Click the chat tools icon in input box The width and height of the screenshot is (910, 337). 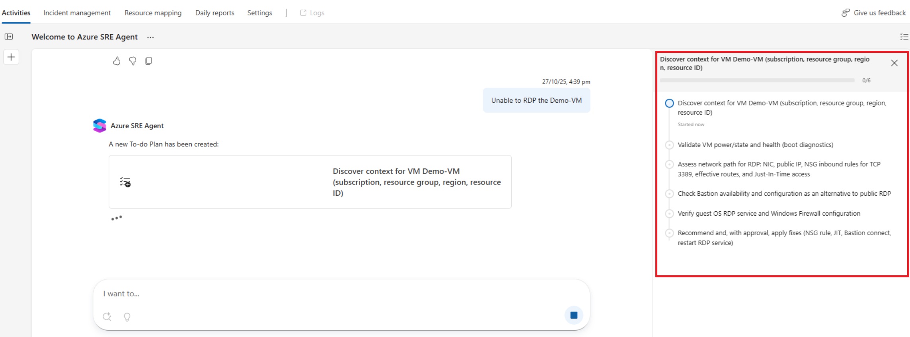[x=107, y=317]
